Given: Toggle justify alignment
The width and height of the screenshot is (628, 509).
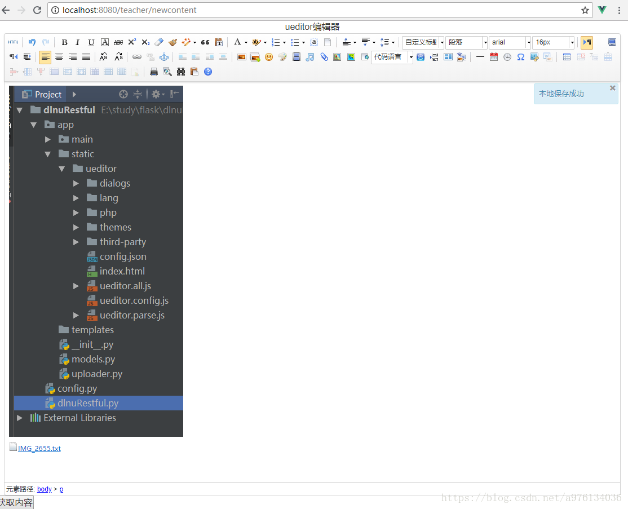Looking at the screenshot, I should point(86,57).
